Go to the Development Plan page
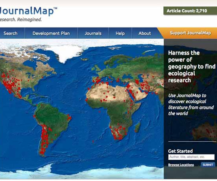The height and width of the screenshot is (181, 217). click(51, 33)
